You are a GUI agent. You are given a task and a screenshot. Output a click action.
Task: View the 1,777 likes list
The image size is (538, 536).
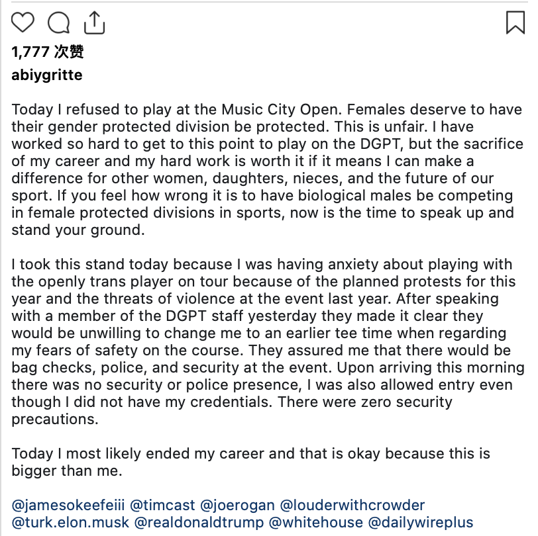pos(47,52)
